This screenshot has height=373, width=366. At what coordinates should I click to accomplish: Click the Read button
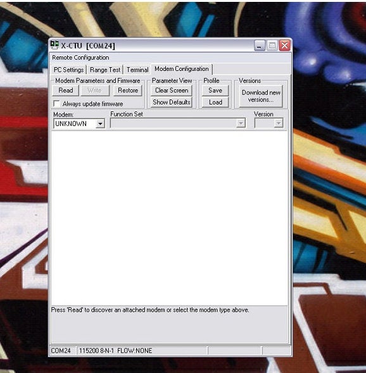coord(66,91)
